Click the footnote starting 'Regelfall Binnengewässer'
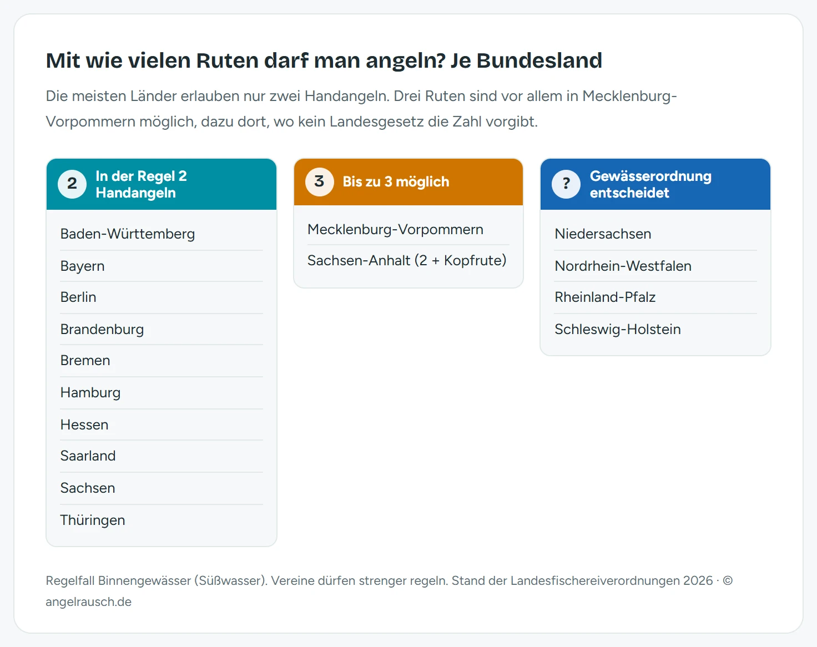 [389, 591]
